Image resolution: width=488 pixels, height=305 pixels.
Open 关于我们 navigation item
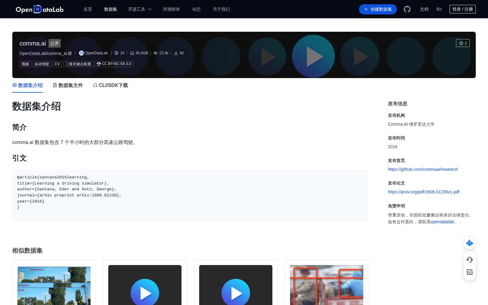(221, 9)
